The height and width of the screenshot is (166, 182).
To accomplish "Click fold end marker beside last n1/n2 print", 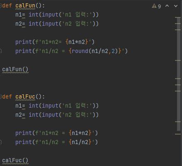I will click(x=1, y=142).
